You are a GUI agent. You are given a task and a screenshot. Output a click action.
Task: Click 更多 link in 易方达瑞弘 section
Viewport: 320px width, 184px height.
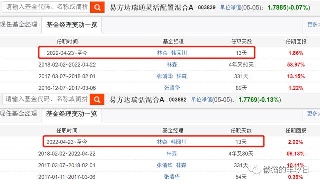[x=313, y=114]
